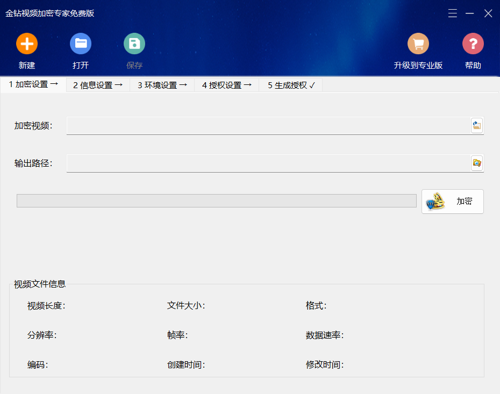500x394 pixels.
Task: Click the encryption progress bar
Action: [x=217, y=201]
